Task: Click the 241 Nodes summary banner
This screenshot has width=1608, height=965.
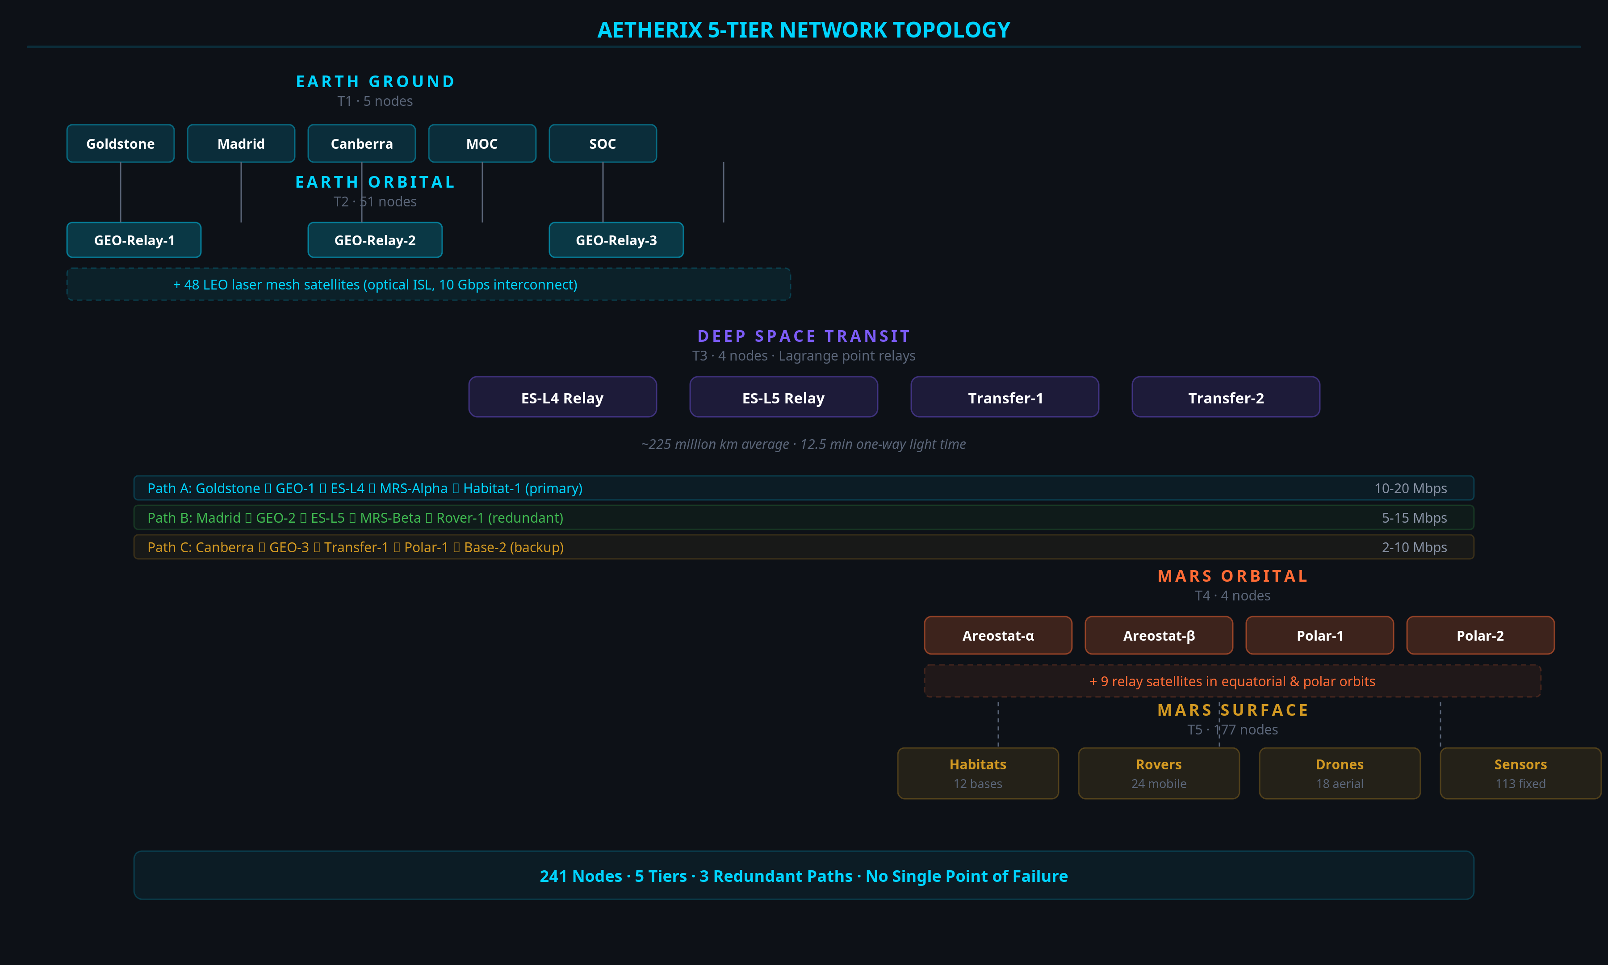Action: coord(804,875)
